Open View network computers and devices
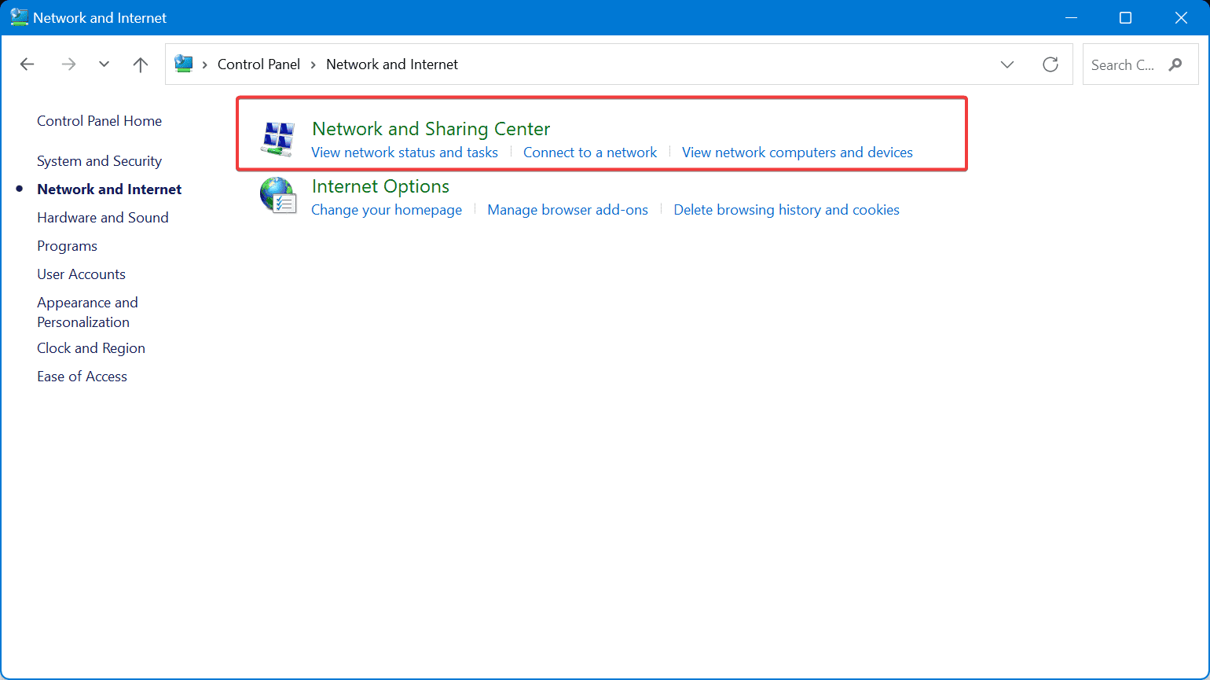Image resolution: width=1210 pixels, height=680 pixels. tap(797, 153)
